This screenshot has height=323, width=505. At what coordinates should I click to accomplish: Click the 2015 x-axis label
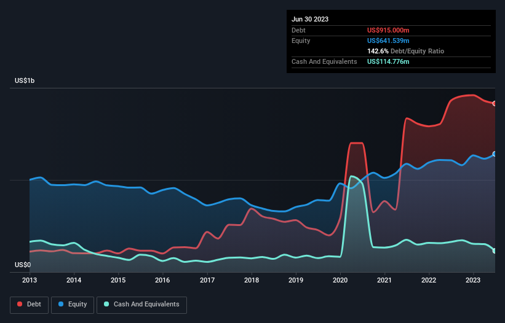(x=118, y=280)
